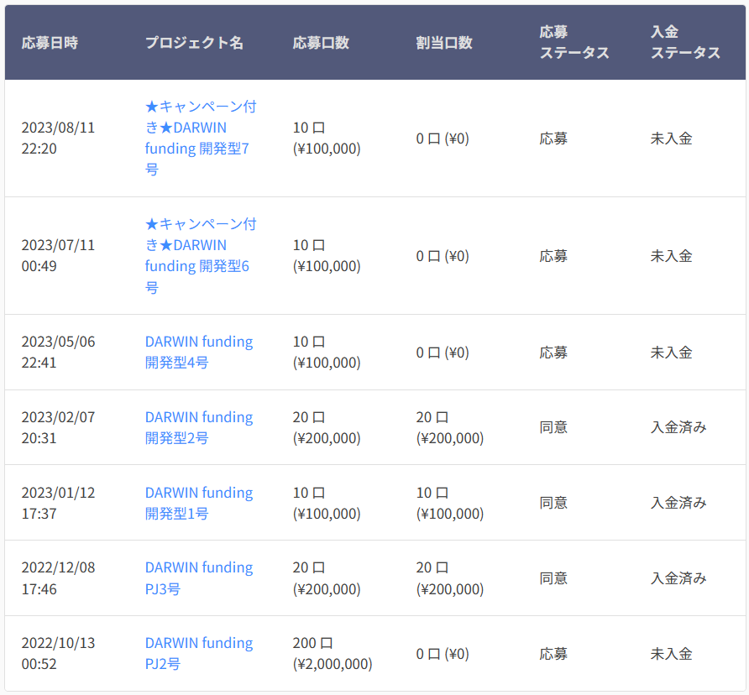Click 未入金 status in PJ2号 row
The height and width of the screenshot is (695, 749).
pos(671,654)
